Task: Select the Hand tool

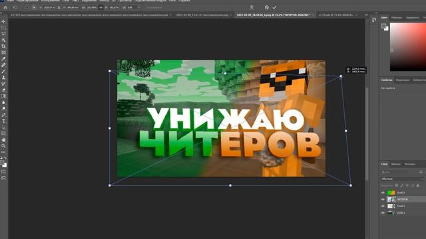Action: pyautogui.click(x=3, y=140)
